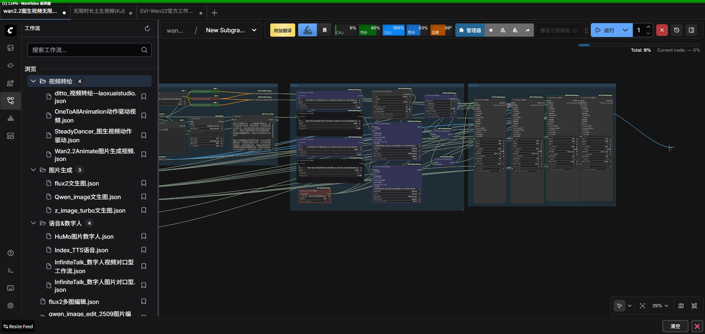The height and width of the screenshot is (334, 705).
Task: Click the red cancel run button
Action: pyautogui.click(x=662, y=30)
